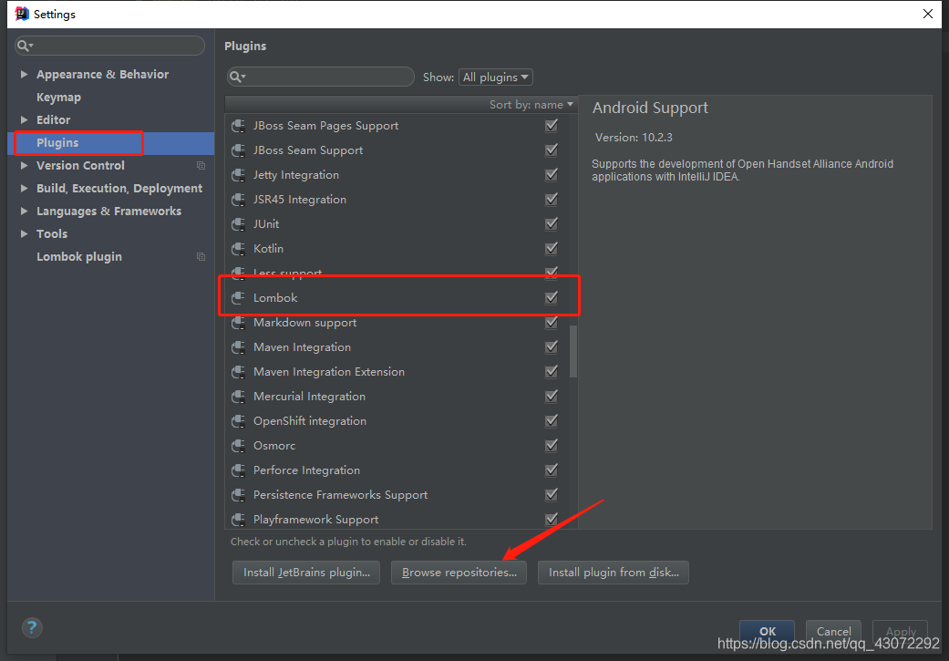Click the plugin icon beside Maven Integration

239,347
